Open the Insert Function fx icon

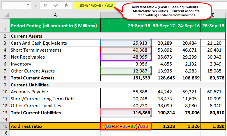click(66, 5)
